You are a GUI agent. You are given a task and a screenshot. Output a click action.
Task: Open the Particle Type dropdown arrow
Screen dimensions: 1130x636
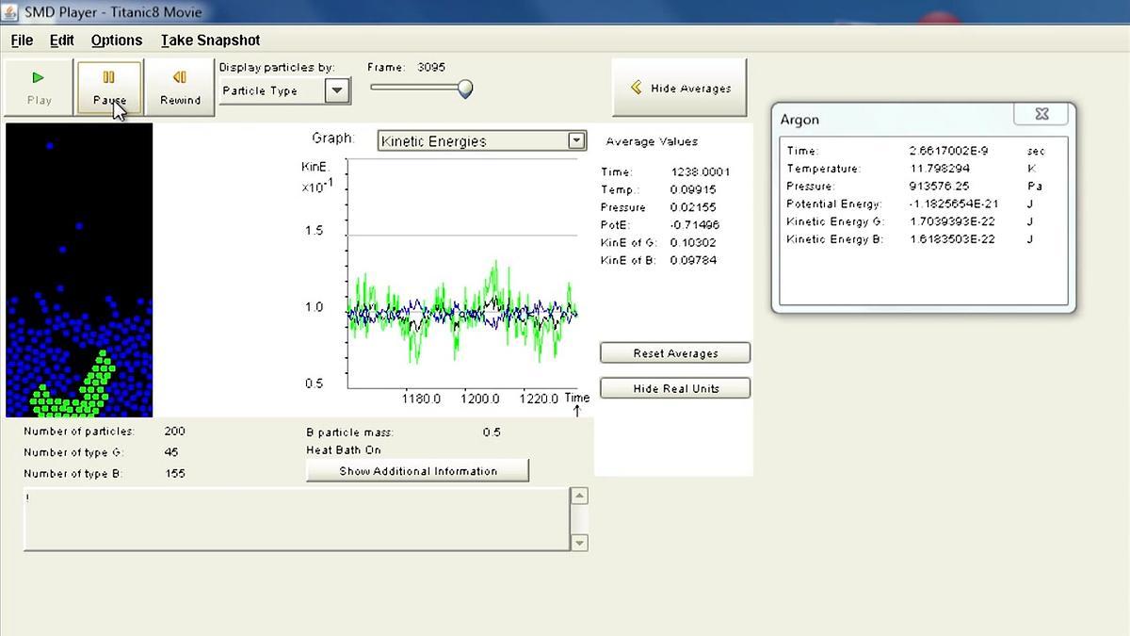coord(337,90)
